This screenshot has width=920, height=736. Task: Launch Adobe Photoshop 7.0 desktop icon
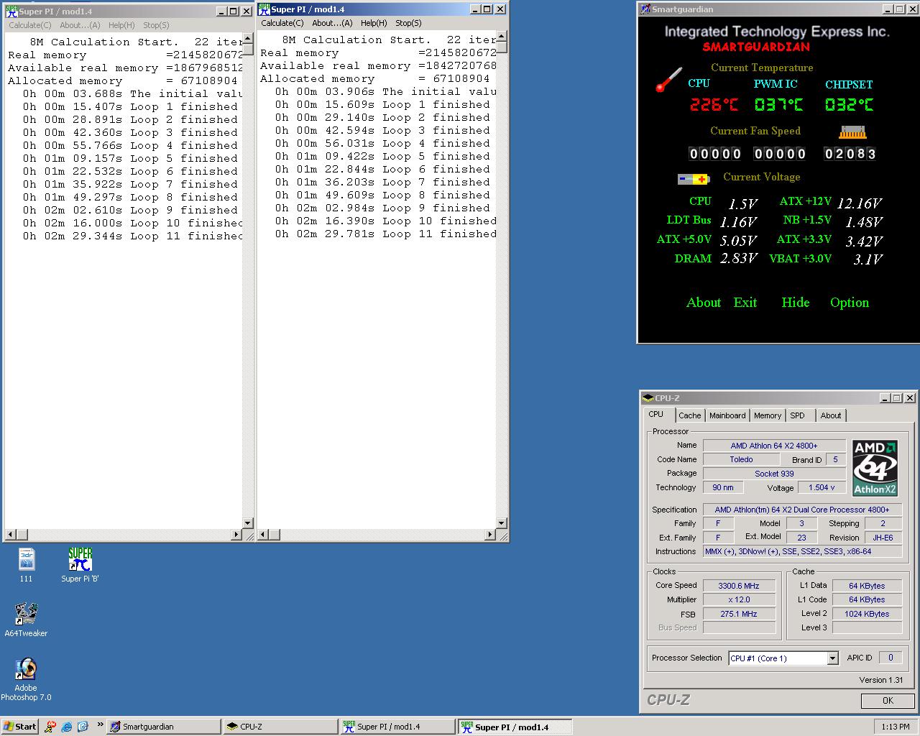(27, 669)
